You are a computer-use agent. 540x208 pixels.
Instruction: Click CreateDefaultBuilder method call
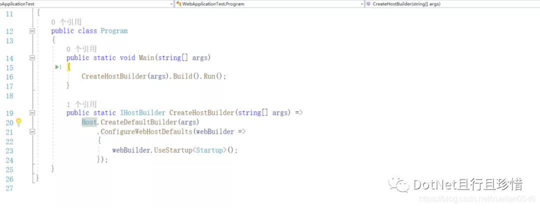point(139,122)
